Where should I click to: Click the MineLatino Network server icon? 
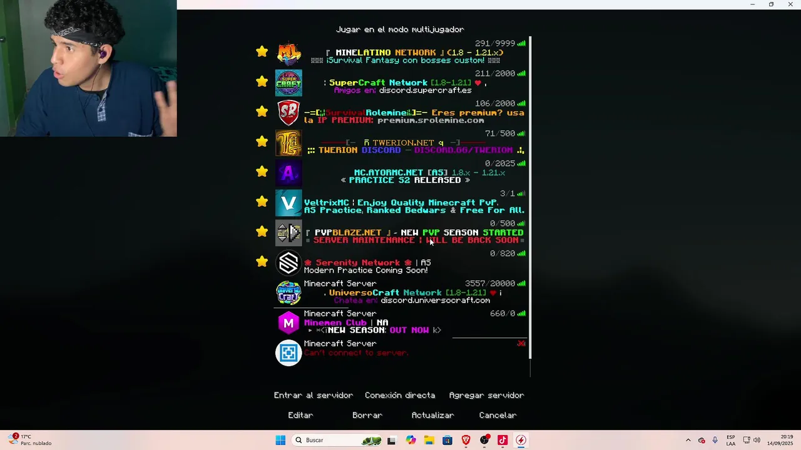(x=288, y=52)
